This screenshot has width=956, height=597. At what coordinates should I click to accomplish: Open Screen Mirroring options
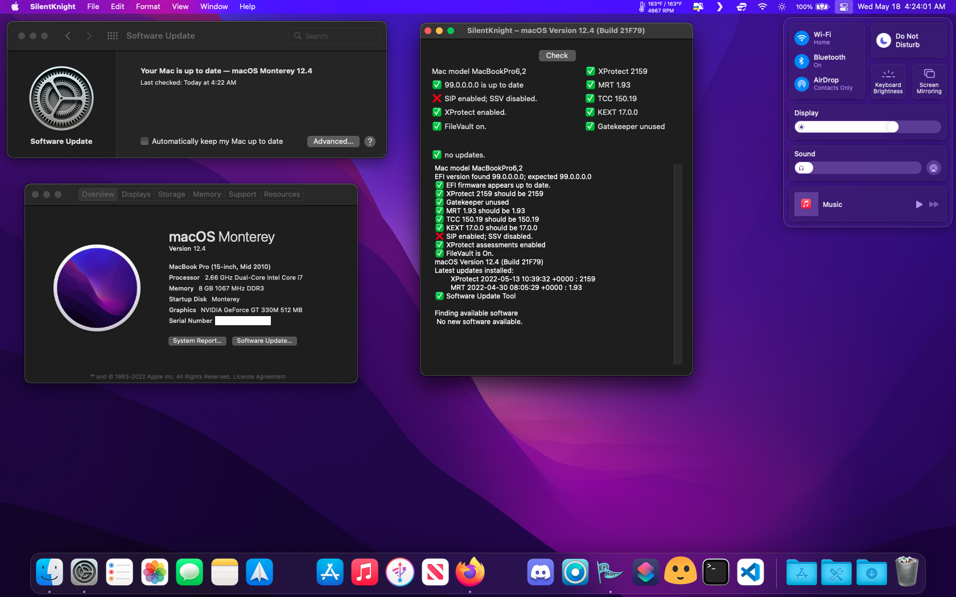click(929, 81)
